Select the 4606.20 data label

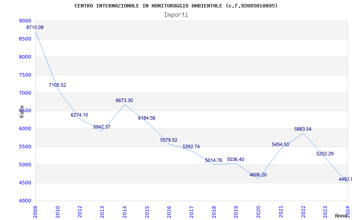[x=258, y=175]
